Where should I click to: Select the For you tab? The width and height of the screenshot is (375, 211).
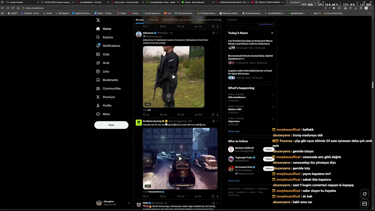point(139,20)
